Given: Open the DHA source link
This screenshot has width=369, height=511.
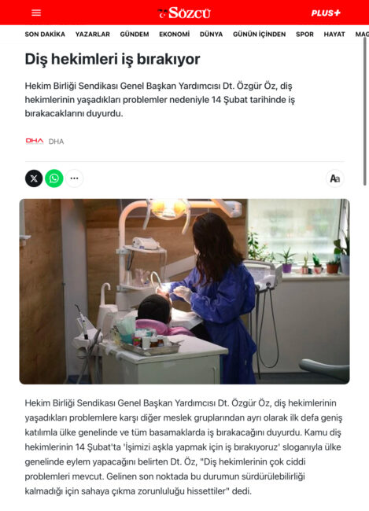Looking at the screenshot, I should [x=56, y=142].
